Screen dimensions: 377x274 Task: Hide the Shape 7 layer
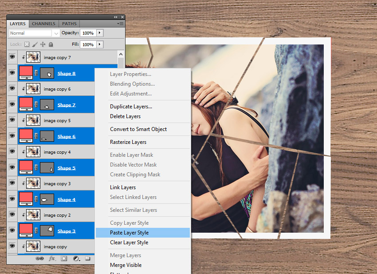coord(12,104)
